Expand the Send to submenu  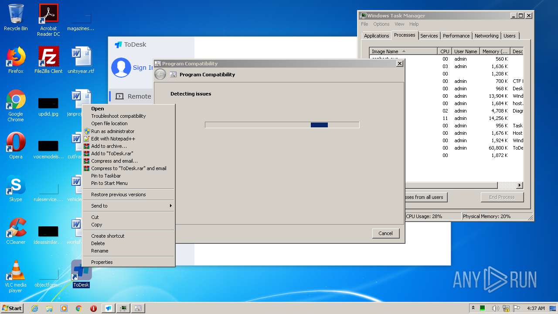click(129, 206)
